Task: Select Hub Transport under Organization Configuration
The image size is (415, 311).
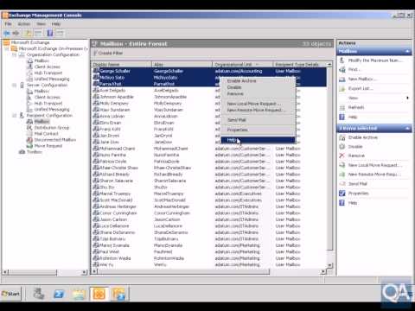Action: pos(48,73)
